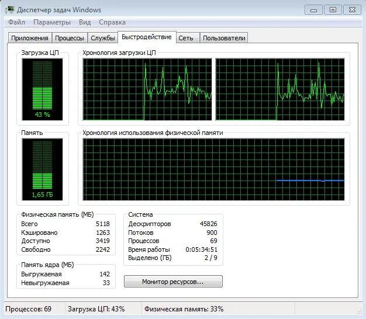366x319 pixels.
Task: Click the memory gauge showing 1,65 ГБ
Action: coord(42,169)
